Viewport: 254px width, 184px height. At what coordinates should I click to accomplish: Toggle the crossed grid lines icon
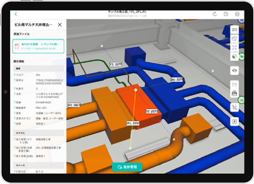[x=234, y=107]
